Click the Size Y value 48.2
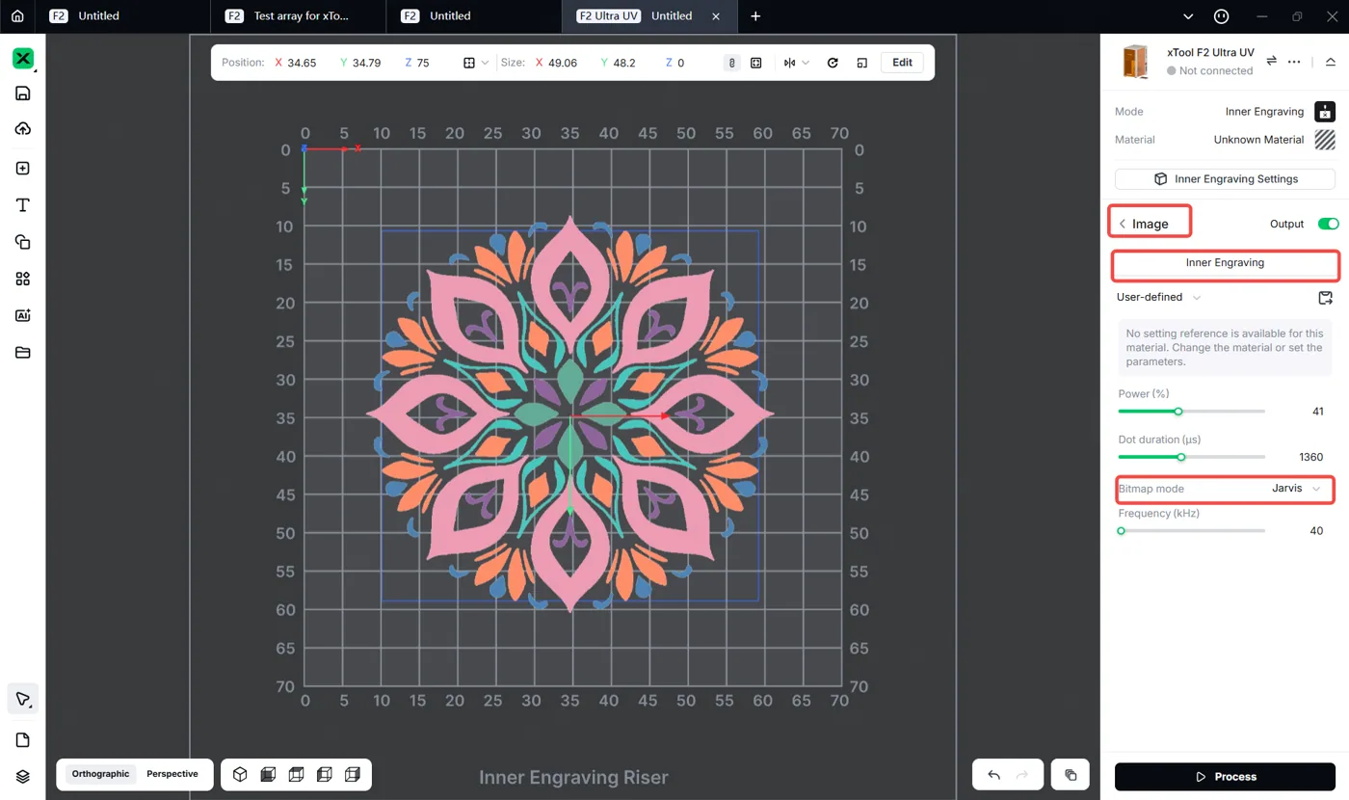1349x800 pixels. [624, 63]
